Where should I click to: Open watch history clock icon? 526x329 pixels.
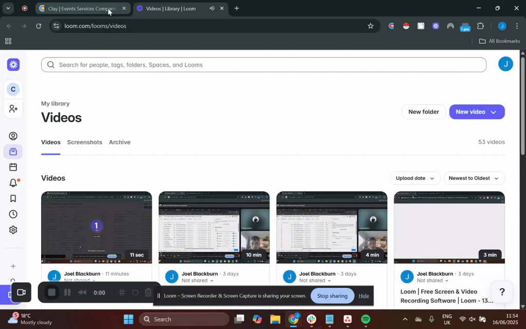(x=13, y=214)
